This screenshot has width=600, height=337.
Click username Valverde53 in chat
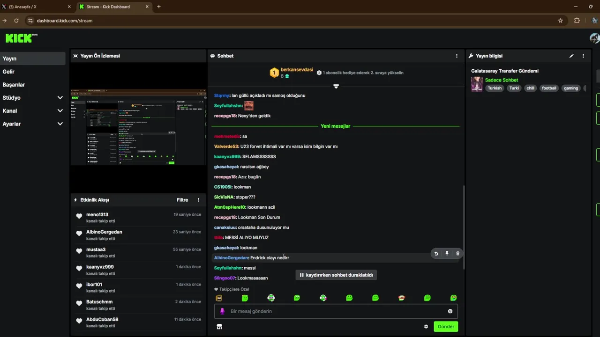pyautogui.click(x=226, y=147)
